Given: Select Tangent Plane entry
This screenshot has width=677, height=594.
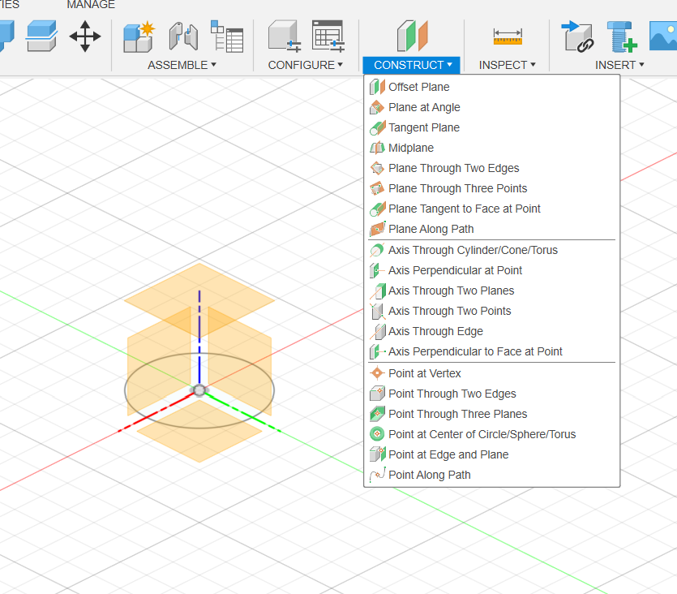Looking at the screenshot, I should (x=492, y=127).
